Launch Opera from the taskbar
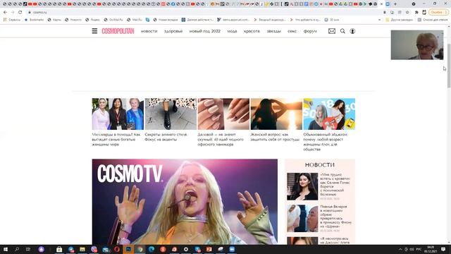Screen dimensions: 451x254 coord(117,249)
